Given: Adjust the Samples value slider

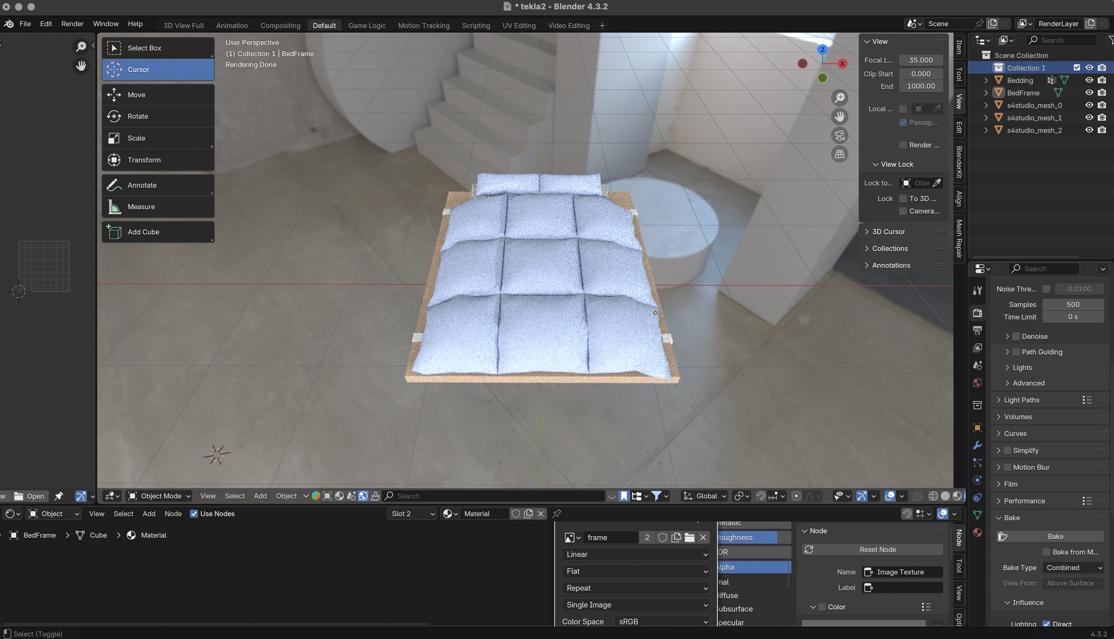Looking at the screenshot, I should pyautogui.click(x=1072, y=304).
